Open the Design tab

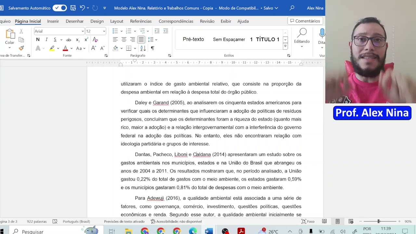pyautogui.click(x=97, y=21)
